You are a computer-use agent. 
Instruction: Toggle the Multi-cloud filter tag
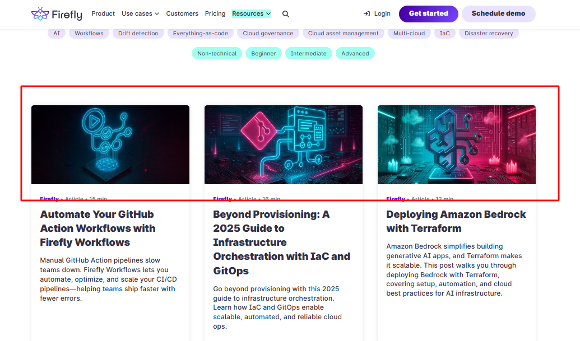(x=409, y=33)
